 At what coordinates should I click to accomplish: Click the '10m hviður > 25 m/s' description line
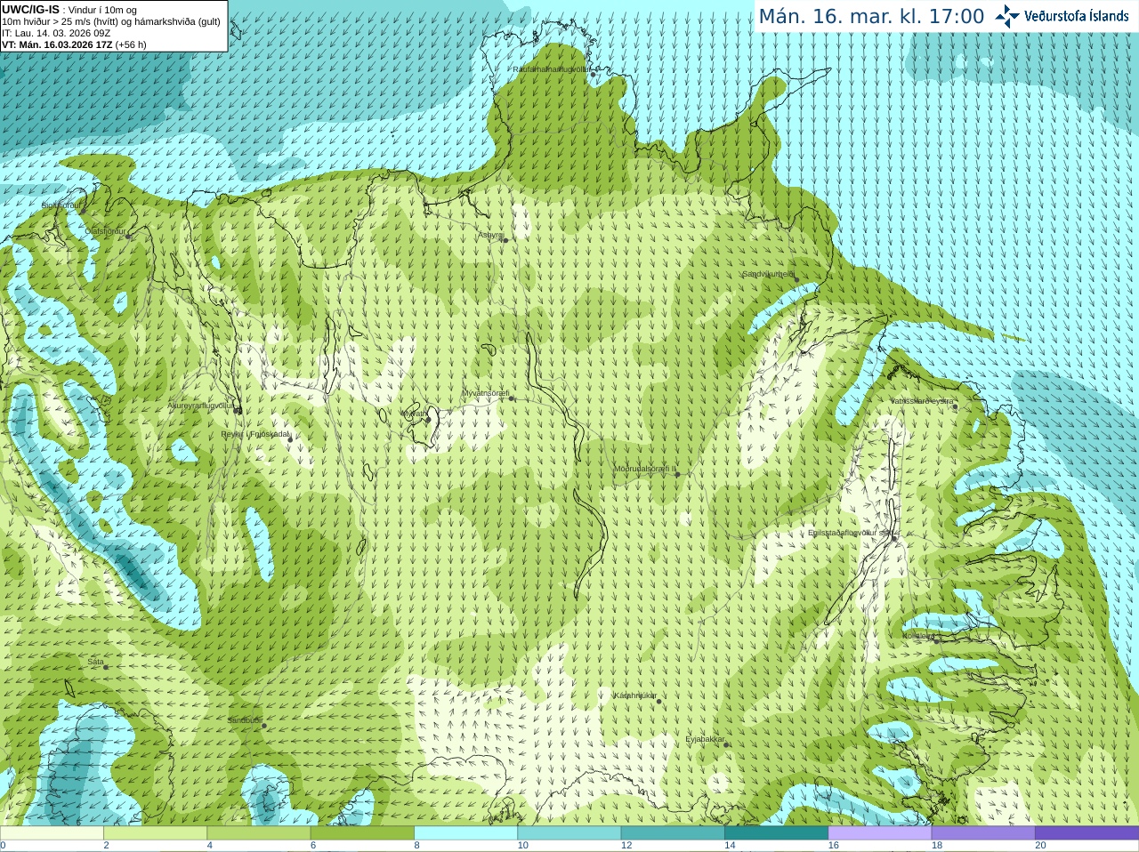coord(111,21)
